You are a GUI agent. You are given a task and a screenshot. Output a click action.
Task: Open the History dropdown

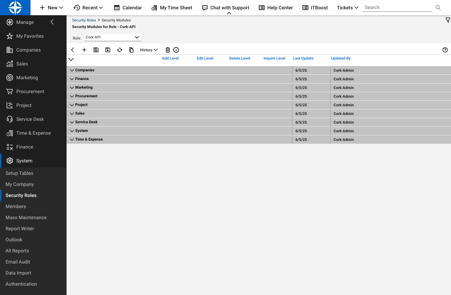(149, 50)
